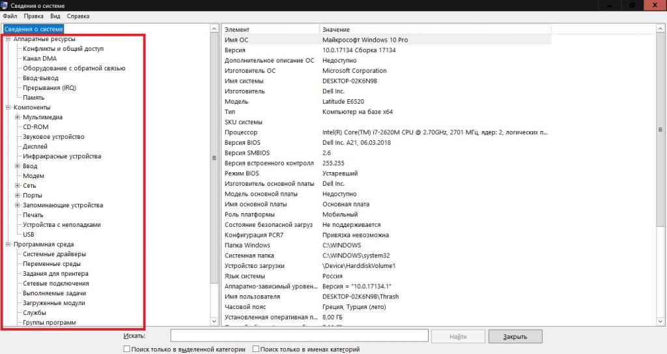Screen dimensions: 667x354
Task: Select USB tree item
Action: pyautogui.click(x=29, y=235)
